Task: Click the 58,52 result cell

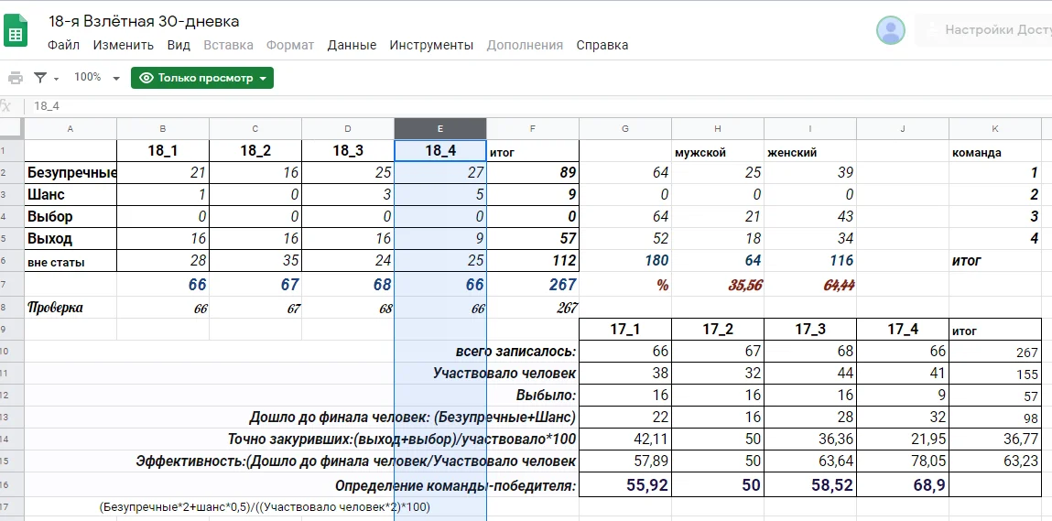Action: click(x=809, y=484)
